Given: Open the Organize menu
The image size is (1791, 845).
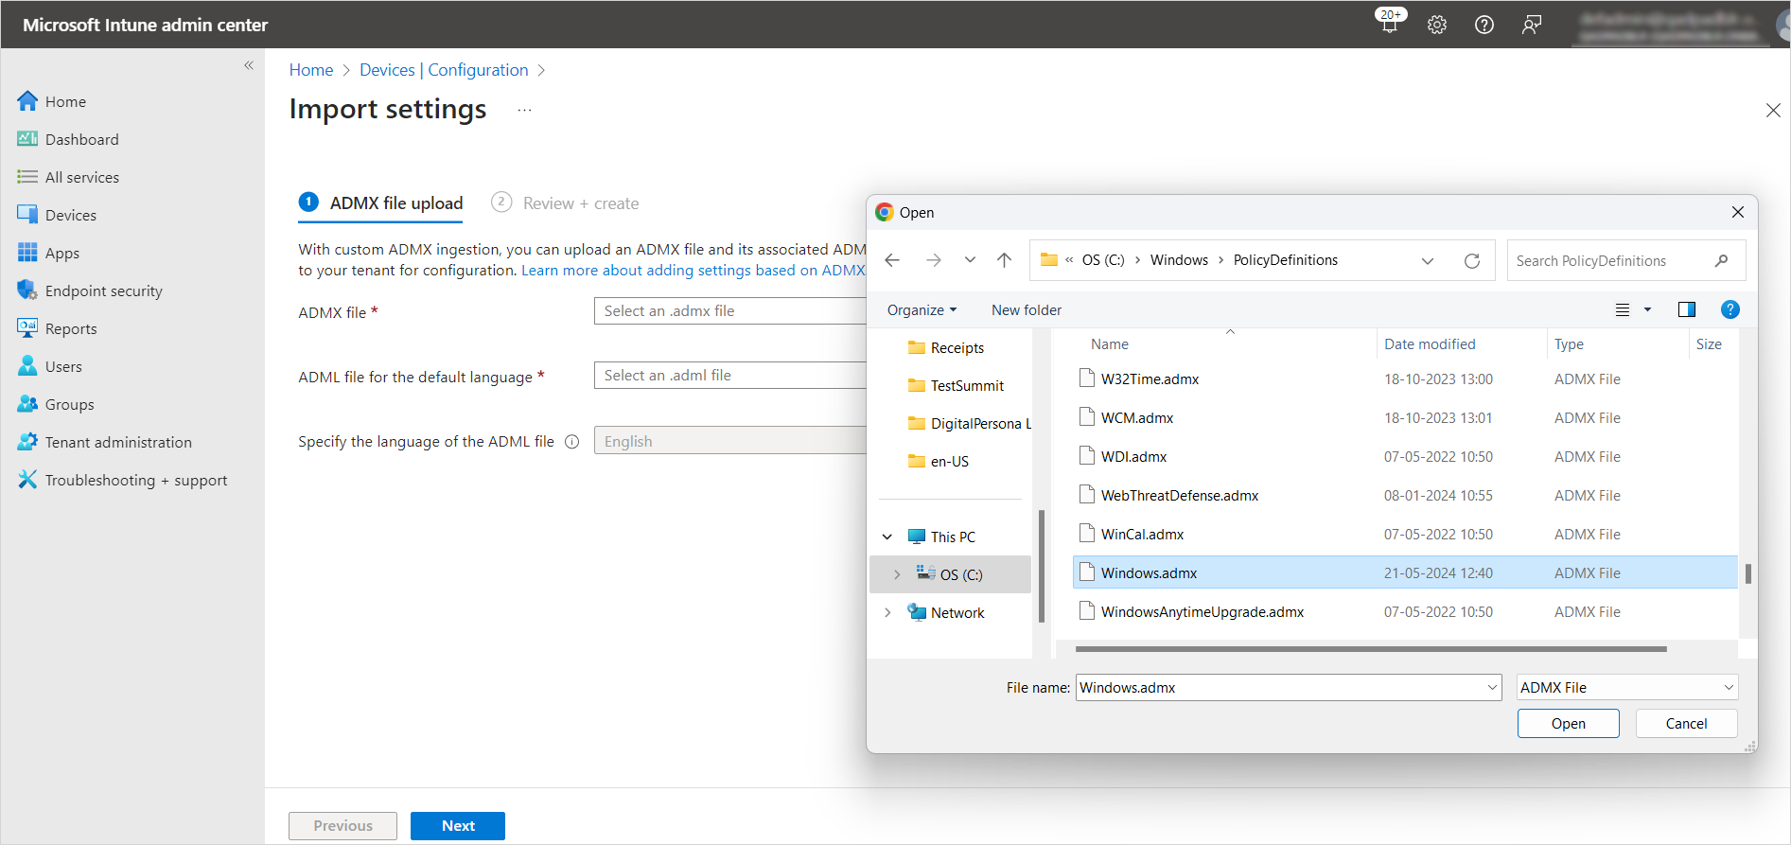Looking at the screenshot, I should click(x=922, y=310).
